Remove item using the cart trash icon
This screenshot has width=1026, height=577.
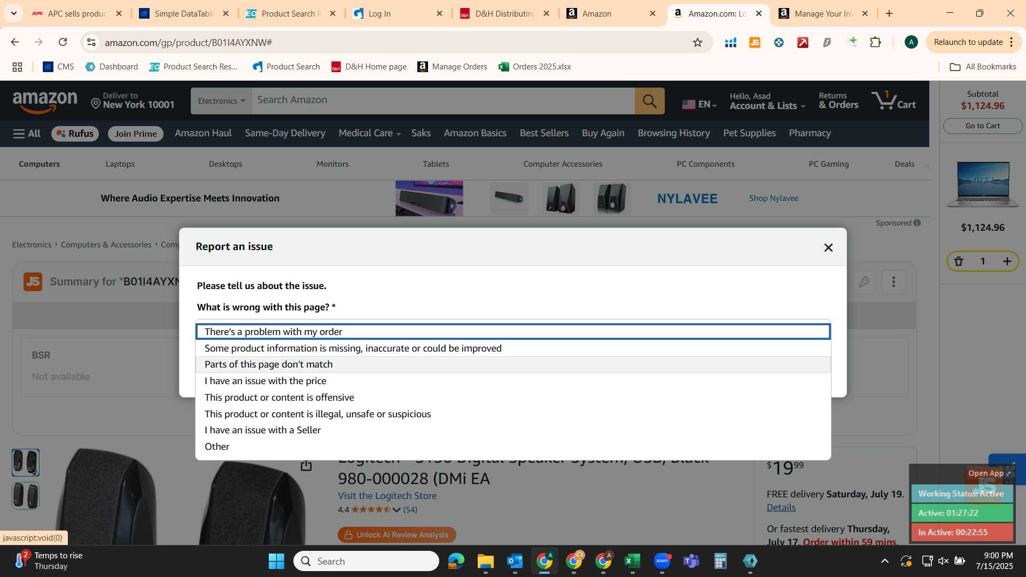(x=959, y=261)
